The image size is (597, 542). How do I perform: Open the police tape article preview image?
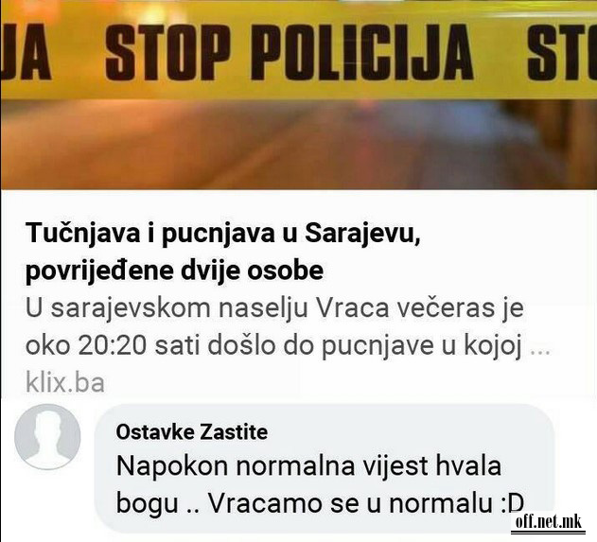299,95
